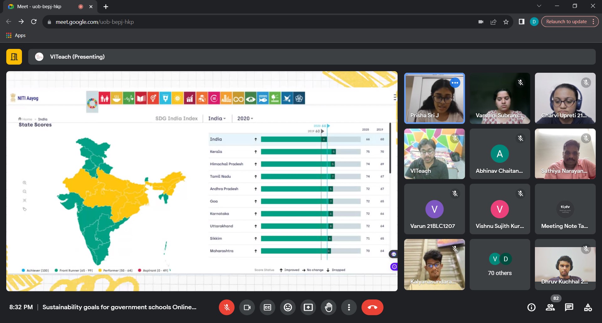Toggle the camera button
This screenshot has width=602, height=323.
(247, 307)
